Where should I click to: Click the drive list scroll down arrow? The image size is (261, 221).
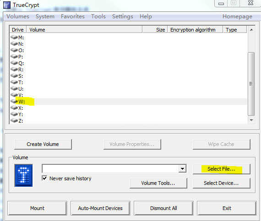pyautogui.click(x=251, y=120)
